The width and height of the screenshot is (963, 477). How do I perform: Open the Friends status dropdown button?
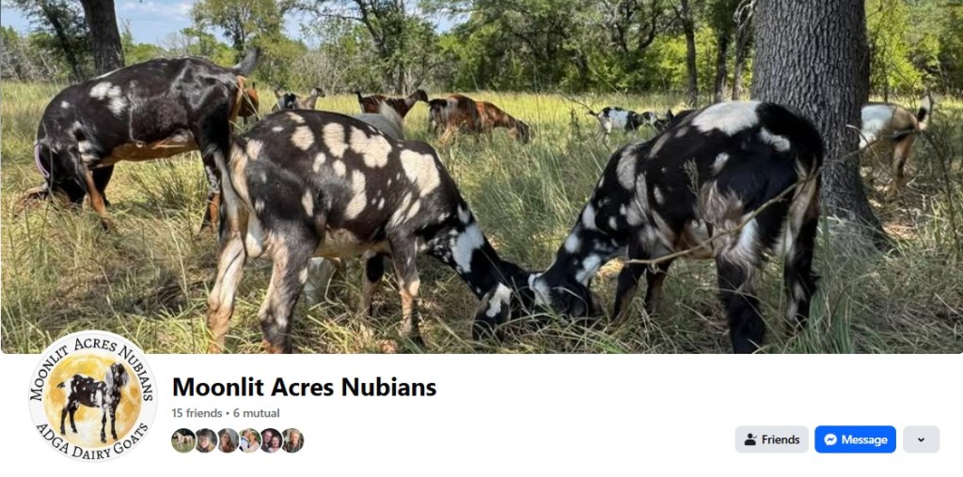click(x=772, y=439)
